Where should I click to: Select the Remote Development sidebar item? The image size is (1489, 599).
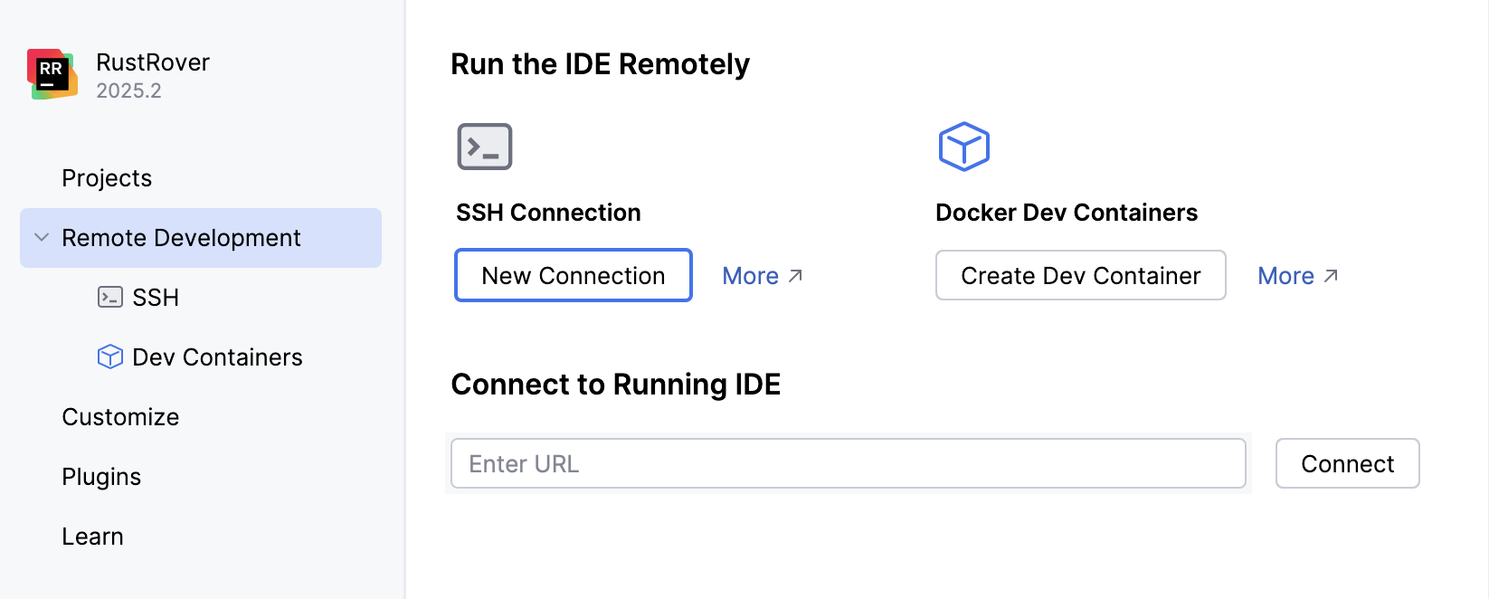181,238
